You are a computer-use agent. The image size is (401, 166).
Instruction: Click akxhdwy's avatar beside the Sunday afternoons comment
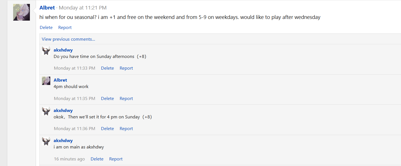pyautogui.click(x=46, y=51)
